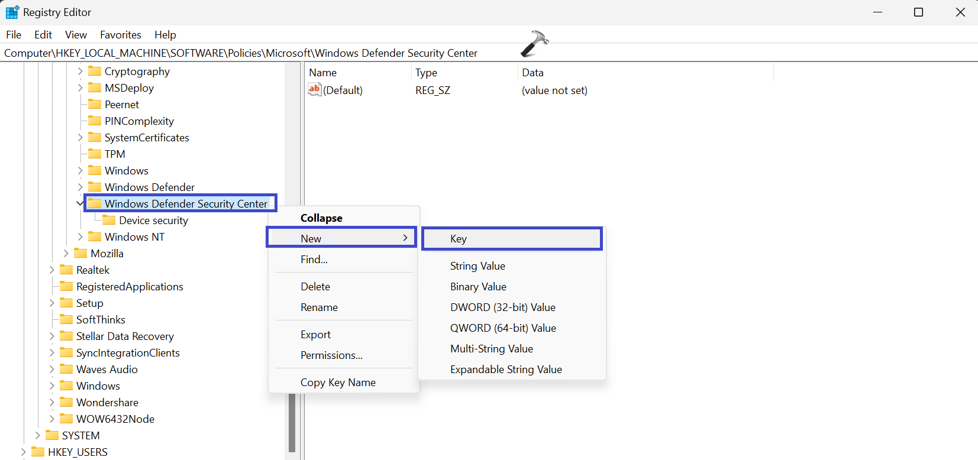The image size is (978, 460).
Task: Click the Mozilla folder icon
Action: click(x=80, y=254)
